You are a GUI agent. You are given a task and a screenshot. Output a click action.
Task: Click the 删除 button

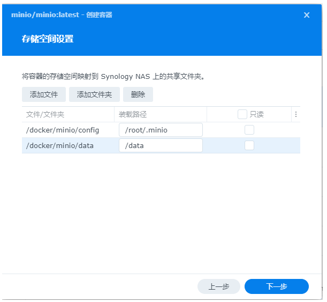[x=138, y=94]
